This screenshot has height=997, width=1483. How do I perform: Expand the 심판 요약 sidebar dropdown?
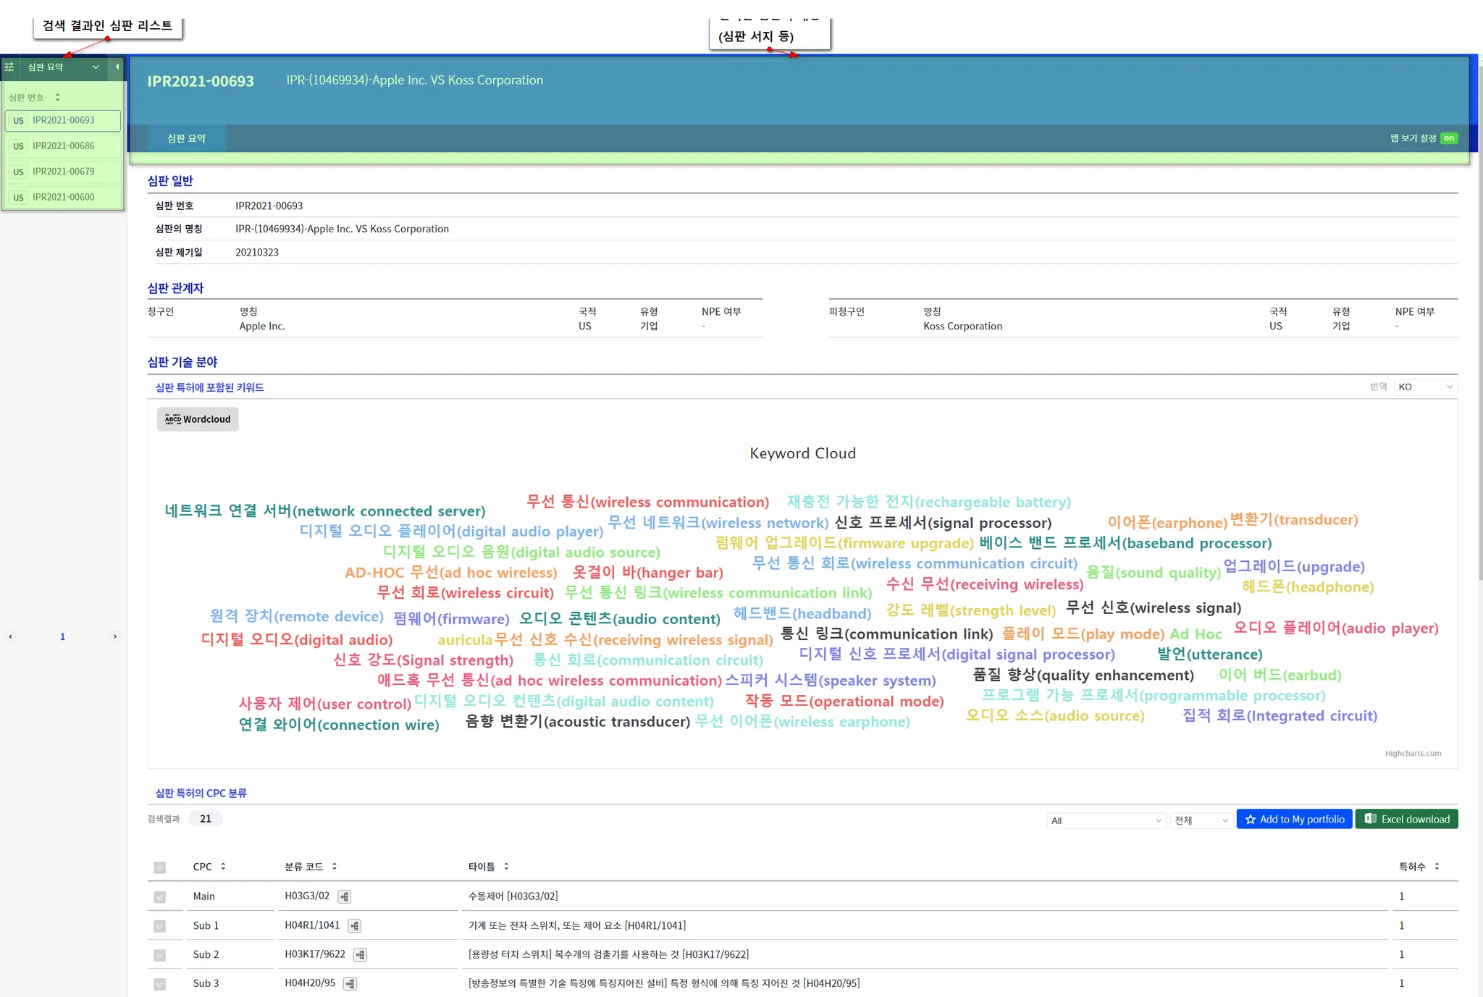[96, 67]
